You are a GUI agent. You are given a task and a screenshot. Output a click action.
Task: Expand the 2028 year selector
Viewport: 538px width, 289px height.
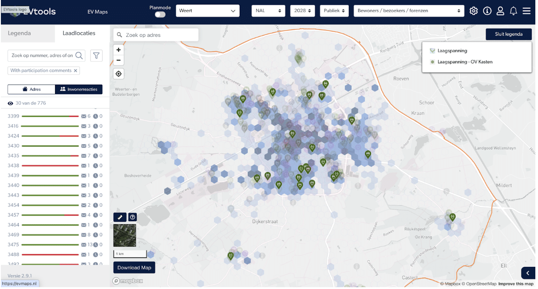(x=302, y=11)
